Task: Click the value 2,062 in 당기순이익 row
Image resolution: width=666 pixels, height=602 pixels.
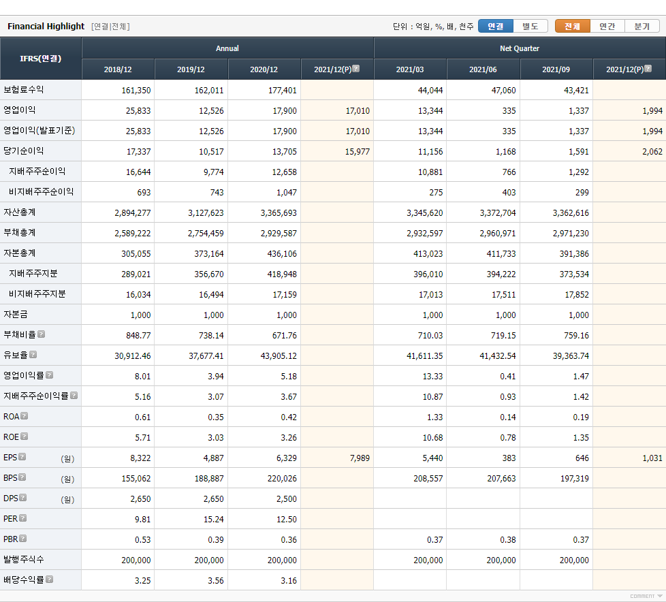Action: pyautogui.click(x=652, y=152)
